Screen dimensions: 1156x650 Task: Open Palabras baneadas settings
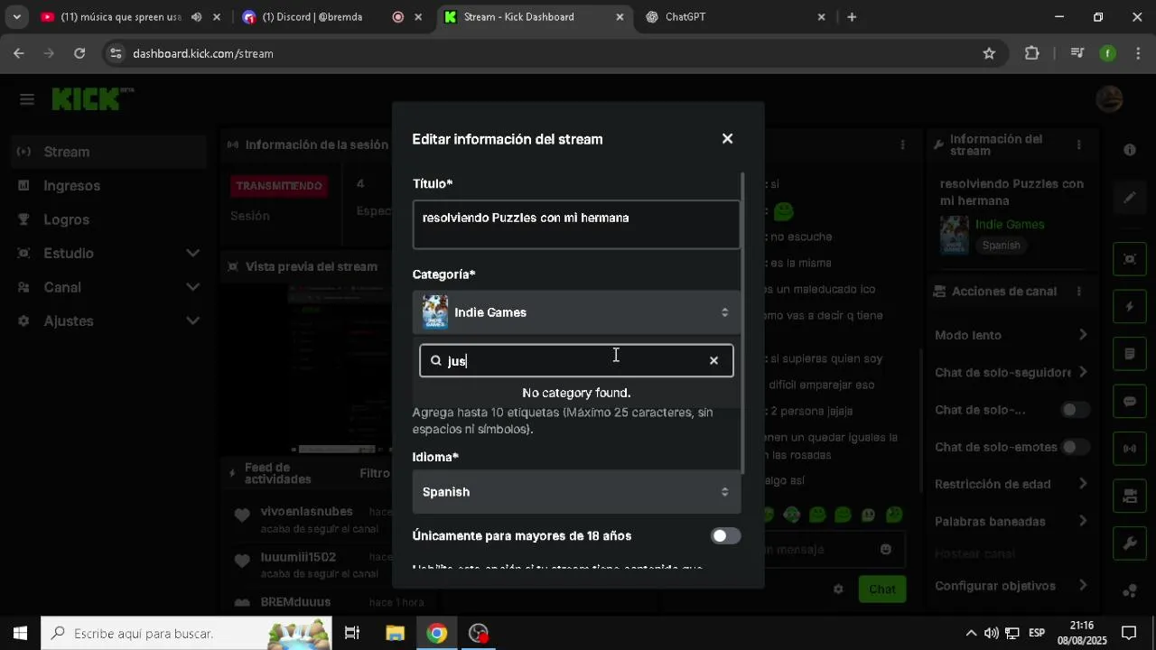click(x=1011, y=521)
